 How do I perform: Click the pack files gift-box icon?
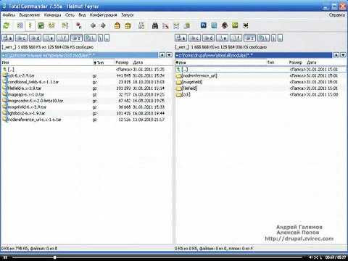[117, 25]
